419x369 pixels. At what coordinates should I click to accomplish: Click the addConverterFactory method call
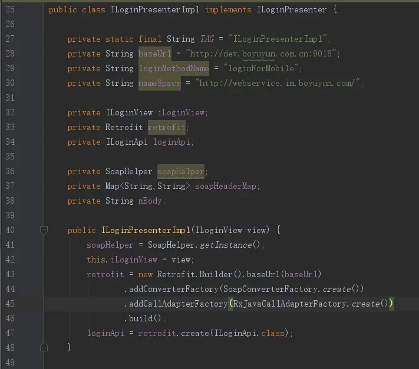point(174,289)
